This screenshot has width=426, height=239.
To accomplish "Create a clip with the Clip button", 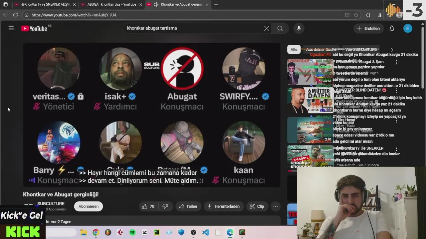I will [x=257, y=206].
